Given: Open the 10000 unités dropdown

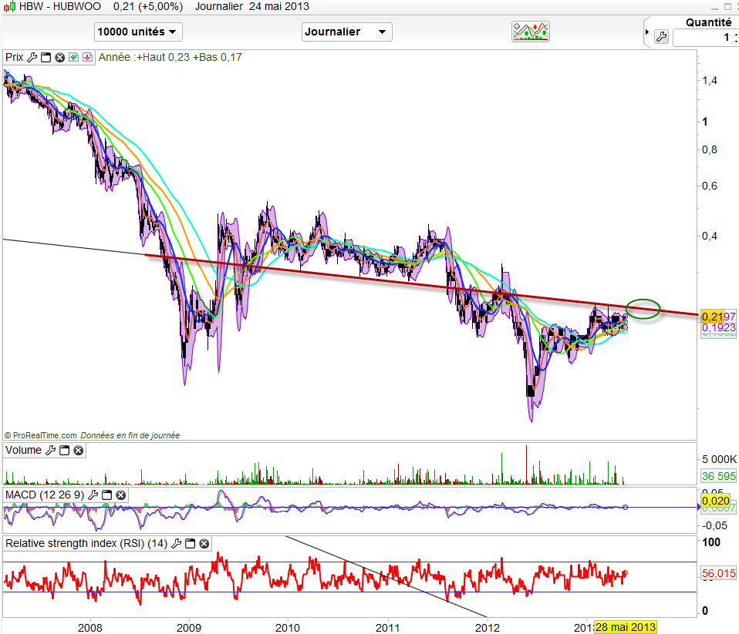Looking at the screenshot, I should [x=138, y=32].
